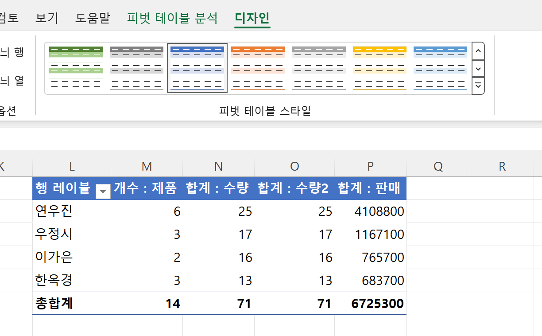This screenshot has width=542, height=336.
Task: Expand the full pivot styles gallery
Action: [x=478, y=86]
